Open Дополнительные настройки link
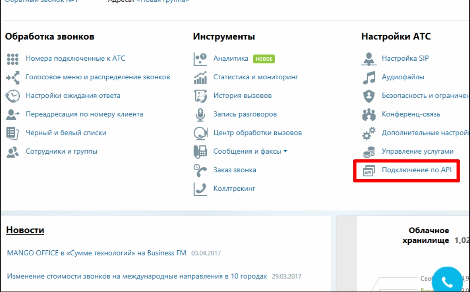470x292 pixels. click(x=426, y=133)
